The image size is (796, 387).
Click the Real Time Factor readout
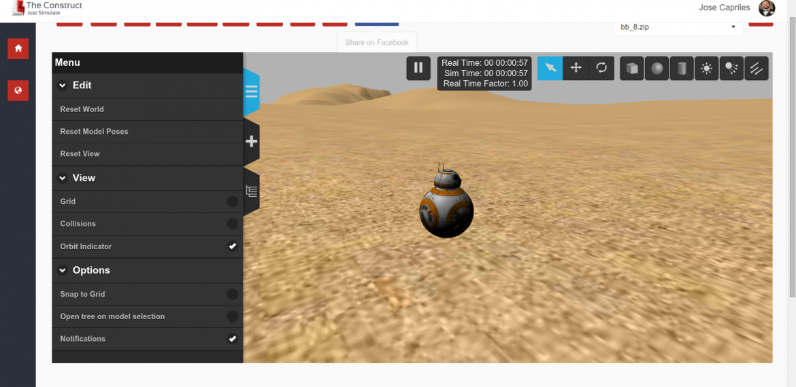click(485, 84)
